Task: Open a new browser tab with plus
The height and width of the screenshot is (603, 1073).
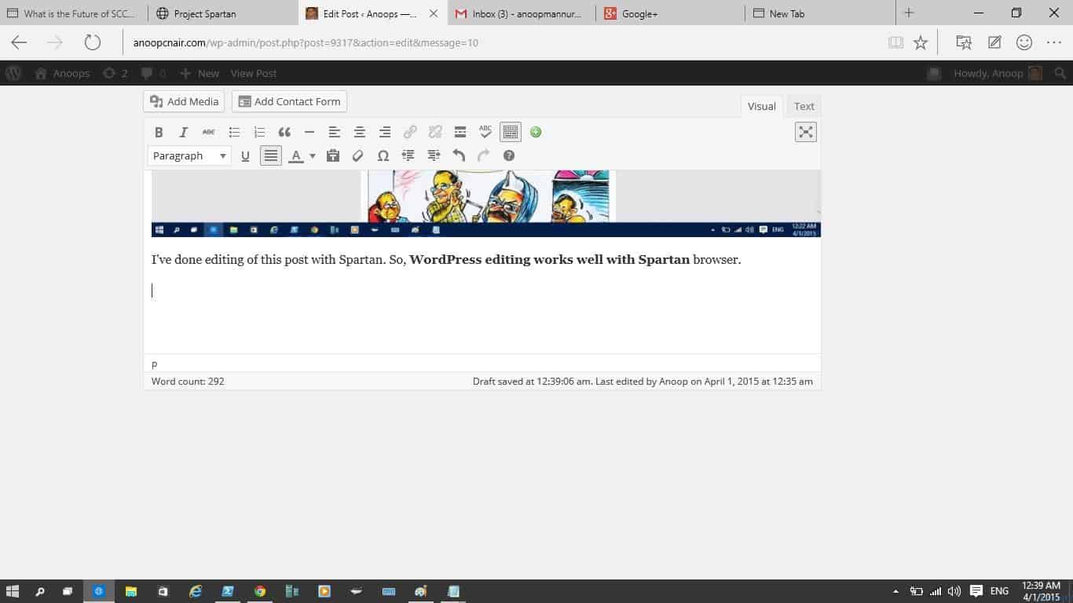Action: click(x=909, y=13)
